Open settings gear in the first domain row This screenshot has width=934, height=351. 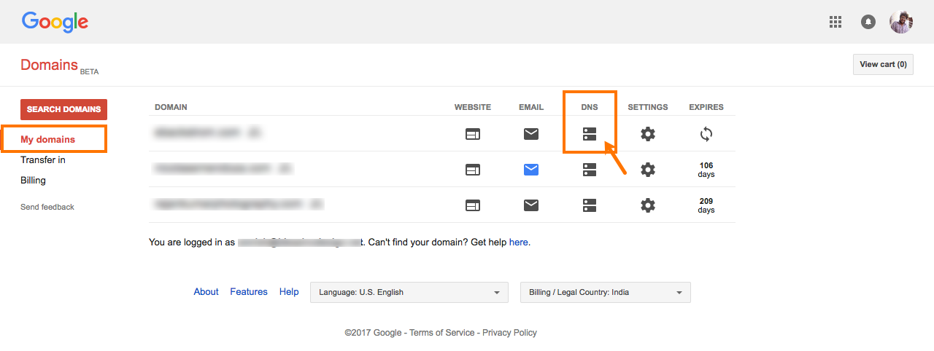tap(648, 134)
